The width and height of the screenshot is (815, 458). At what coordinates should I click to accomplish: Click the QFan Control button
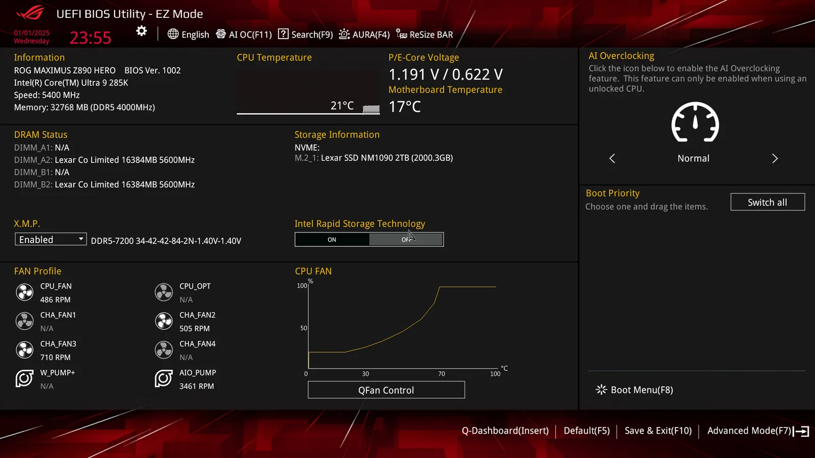click(x=386, y=390)
